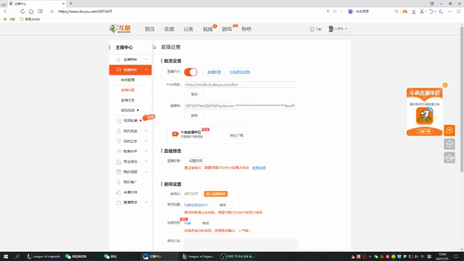Collapse the 主播相关 sidebar section chevron
The width and height of the screenshot is (464, 261).
tap(146, 59)
